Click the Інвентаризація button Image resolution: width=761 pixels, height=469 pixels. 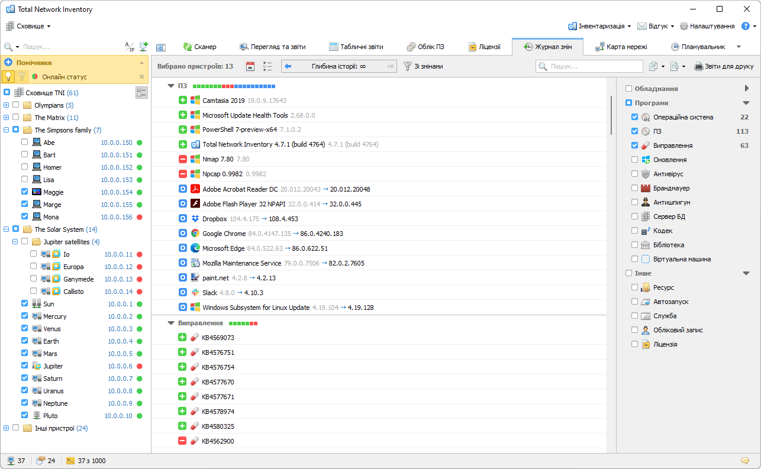tap(599, 26)
